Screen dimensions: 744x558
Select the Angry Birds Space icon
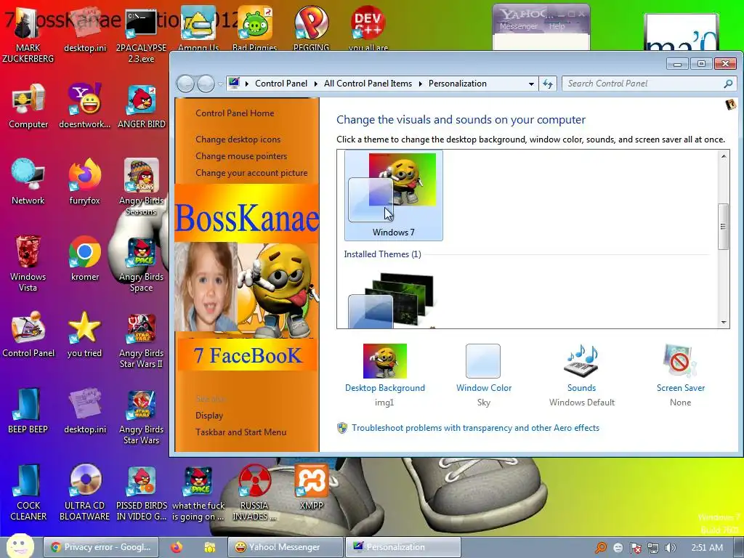[142, 263]
